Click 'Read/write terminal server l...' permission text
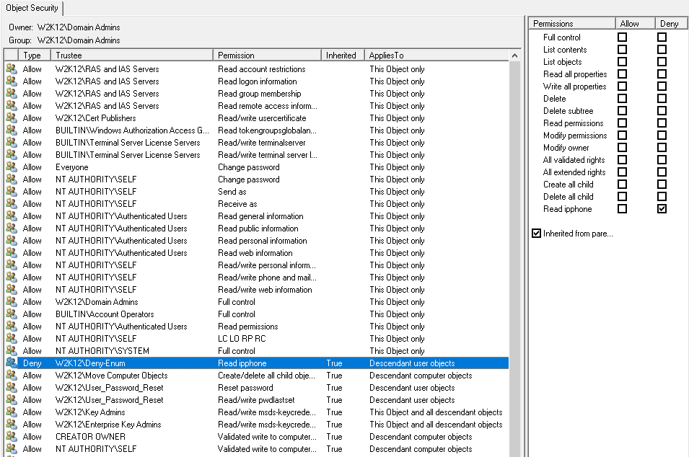Viewport: 689px width, 457px height. (267, 155)
